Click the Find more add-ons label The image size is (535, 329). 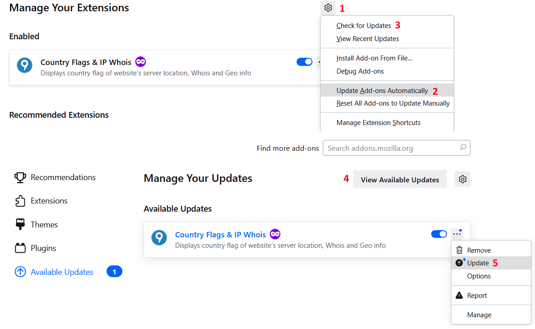[288, 148]
